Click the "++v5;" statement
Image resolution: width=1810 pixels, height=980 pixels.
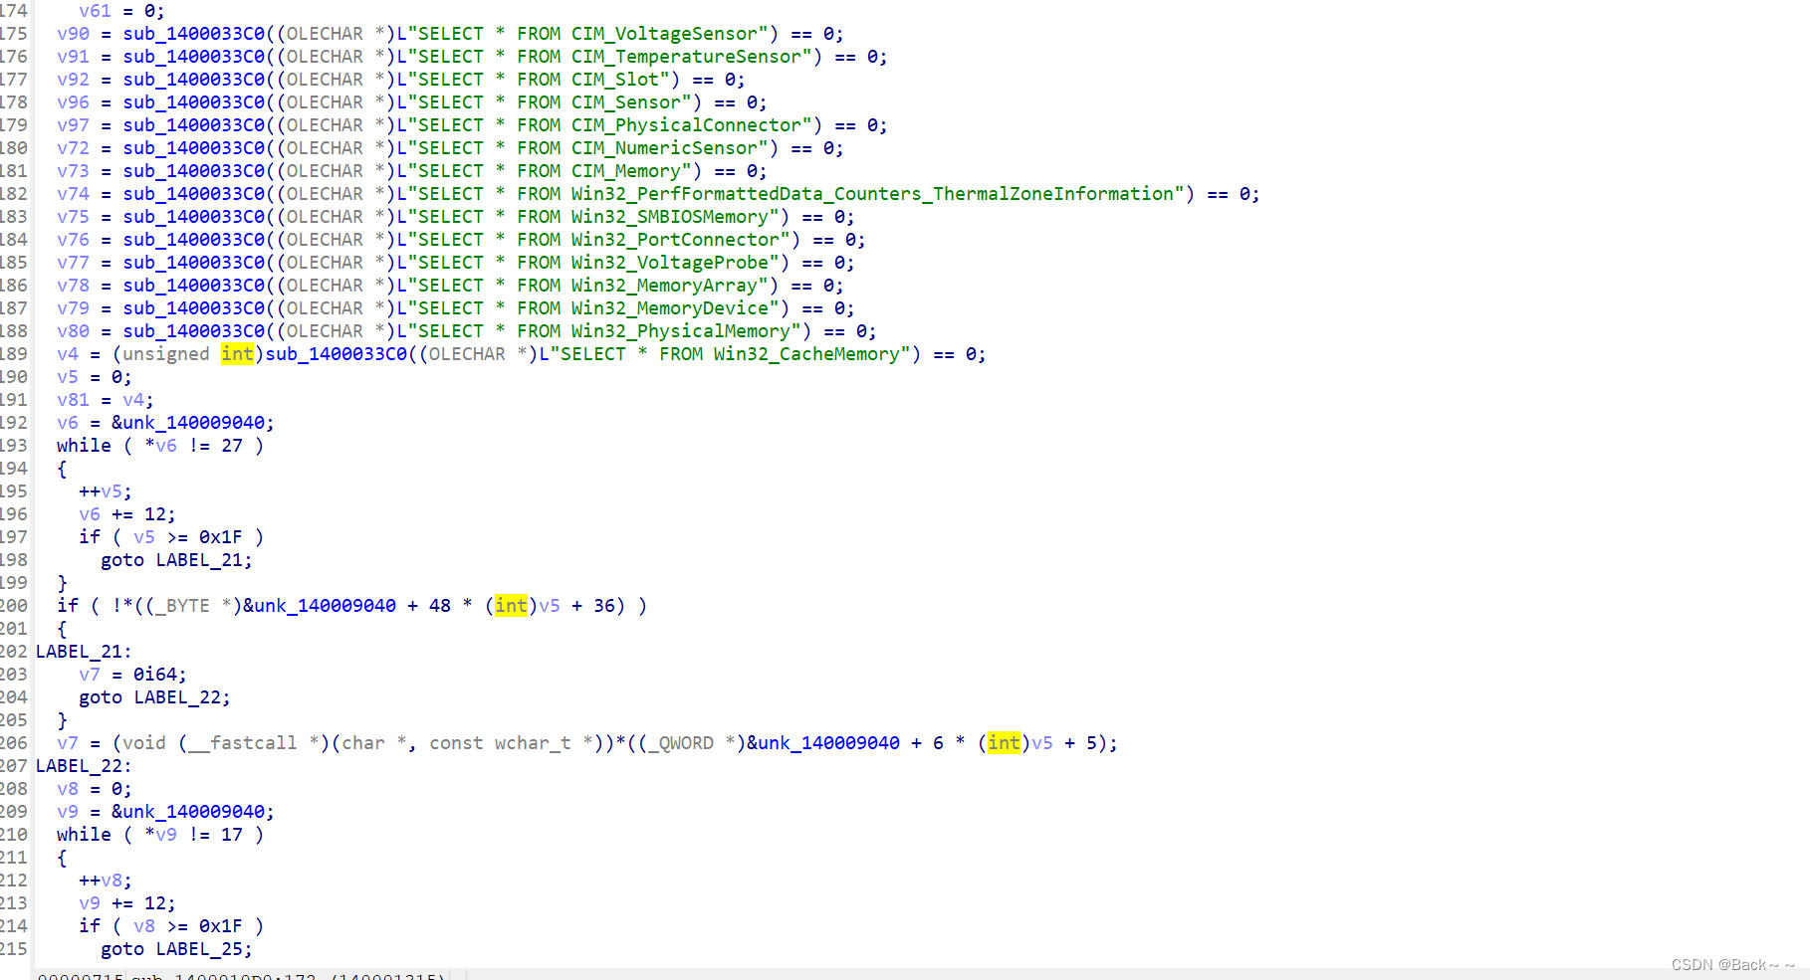click(x=106, y=491)
